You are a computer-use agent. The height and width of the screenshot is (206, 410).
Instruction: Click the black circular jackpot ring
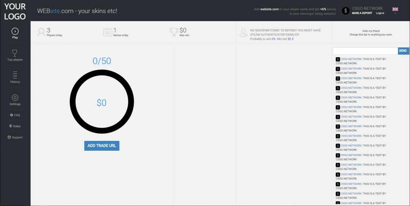[x=102, y=74]
